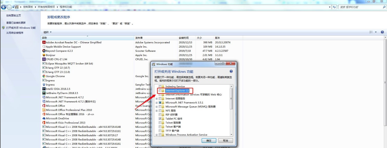Click the help icon in Windows 功能 dialog
Viewport: 387px width, 148px height.
click(x=231, y=71)
